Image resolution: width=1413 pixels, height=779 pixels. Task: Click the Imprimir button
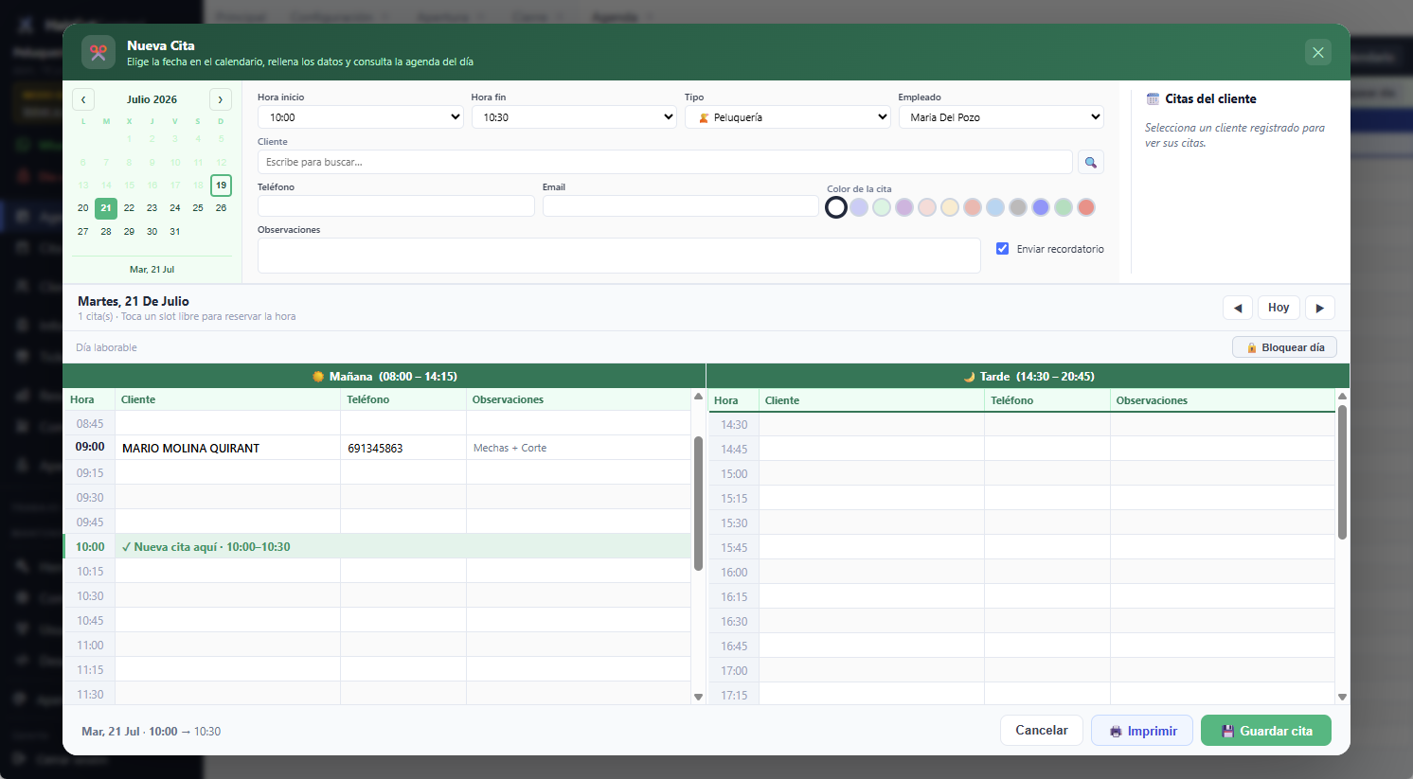tap(1142, 731)
